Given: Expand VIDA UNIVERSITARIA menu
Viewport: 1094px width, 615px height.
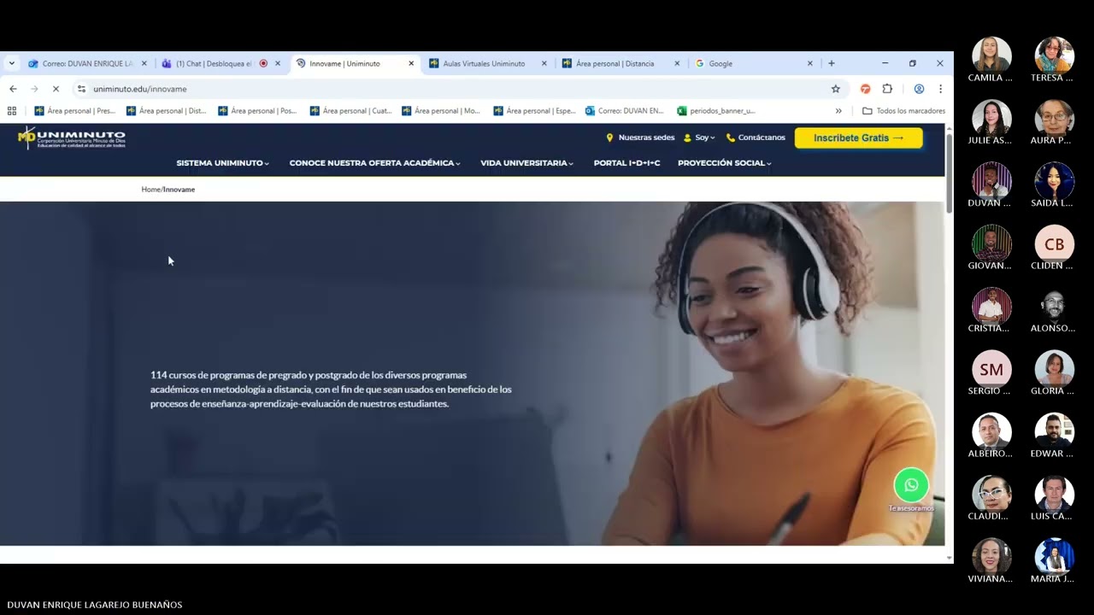Looking at the screenshot, I should coord(527,163).
